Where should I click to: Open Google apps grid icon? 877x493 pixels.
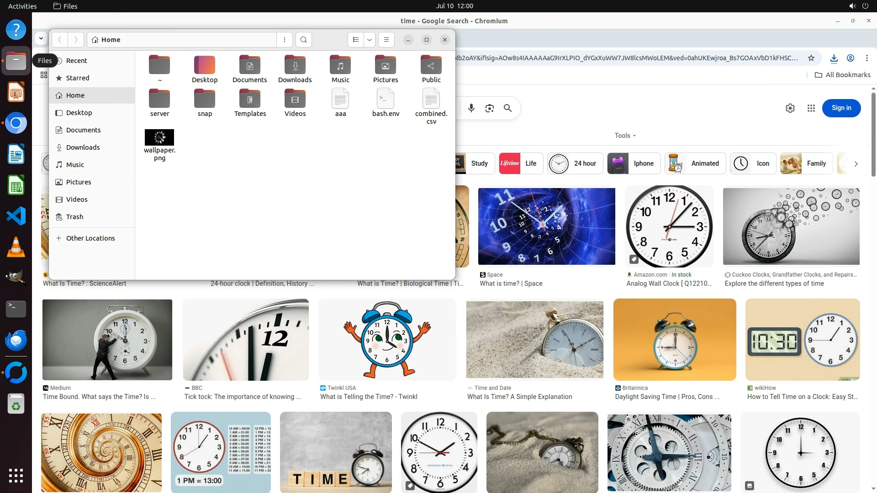811,108
